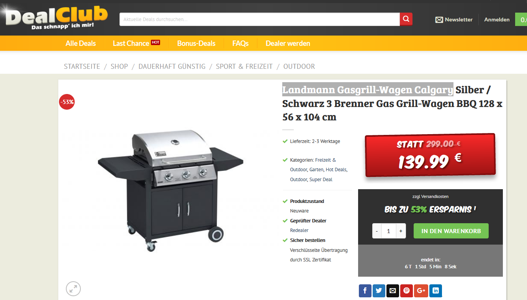
Task: Share product via email envelope icon
Action: click(393, 291)
